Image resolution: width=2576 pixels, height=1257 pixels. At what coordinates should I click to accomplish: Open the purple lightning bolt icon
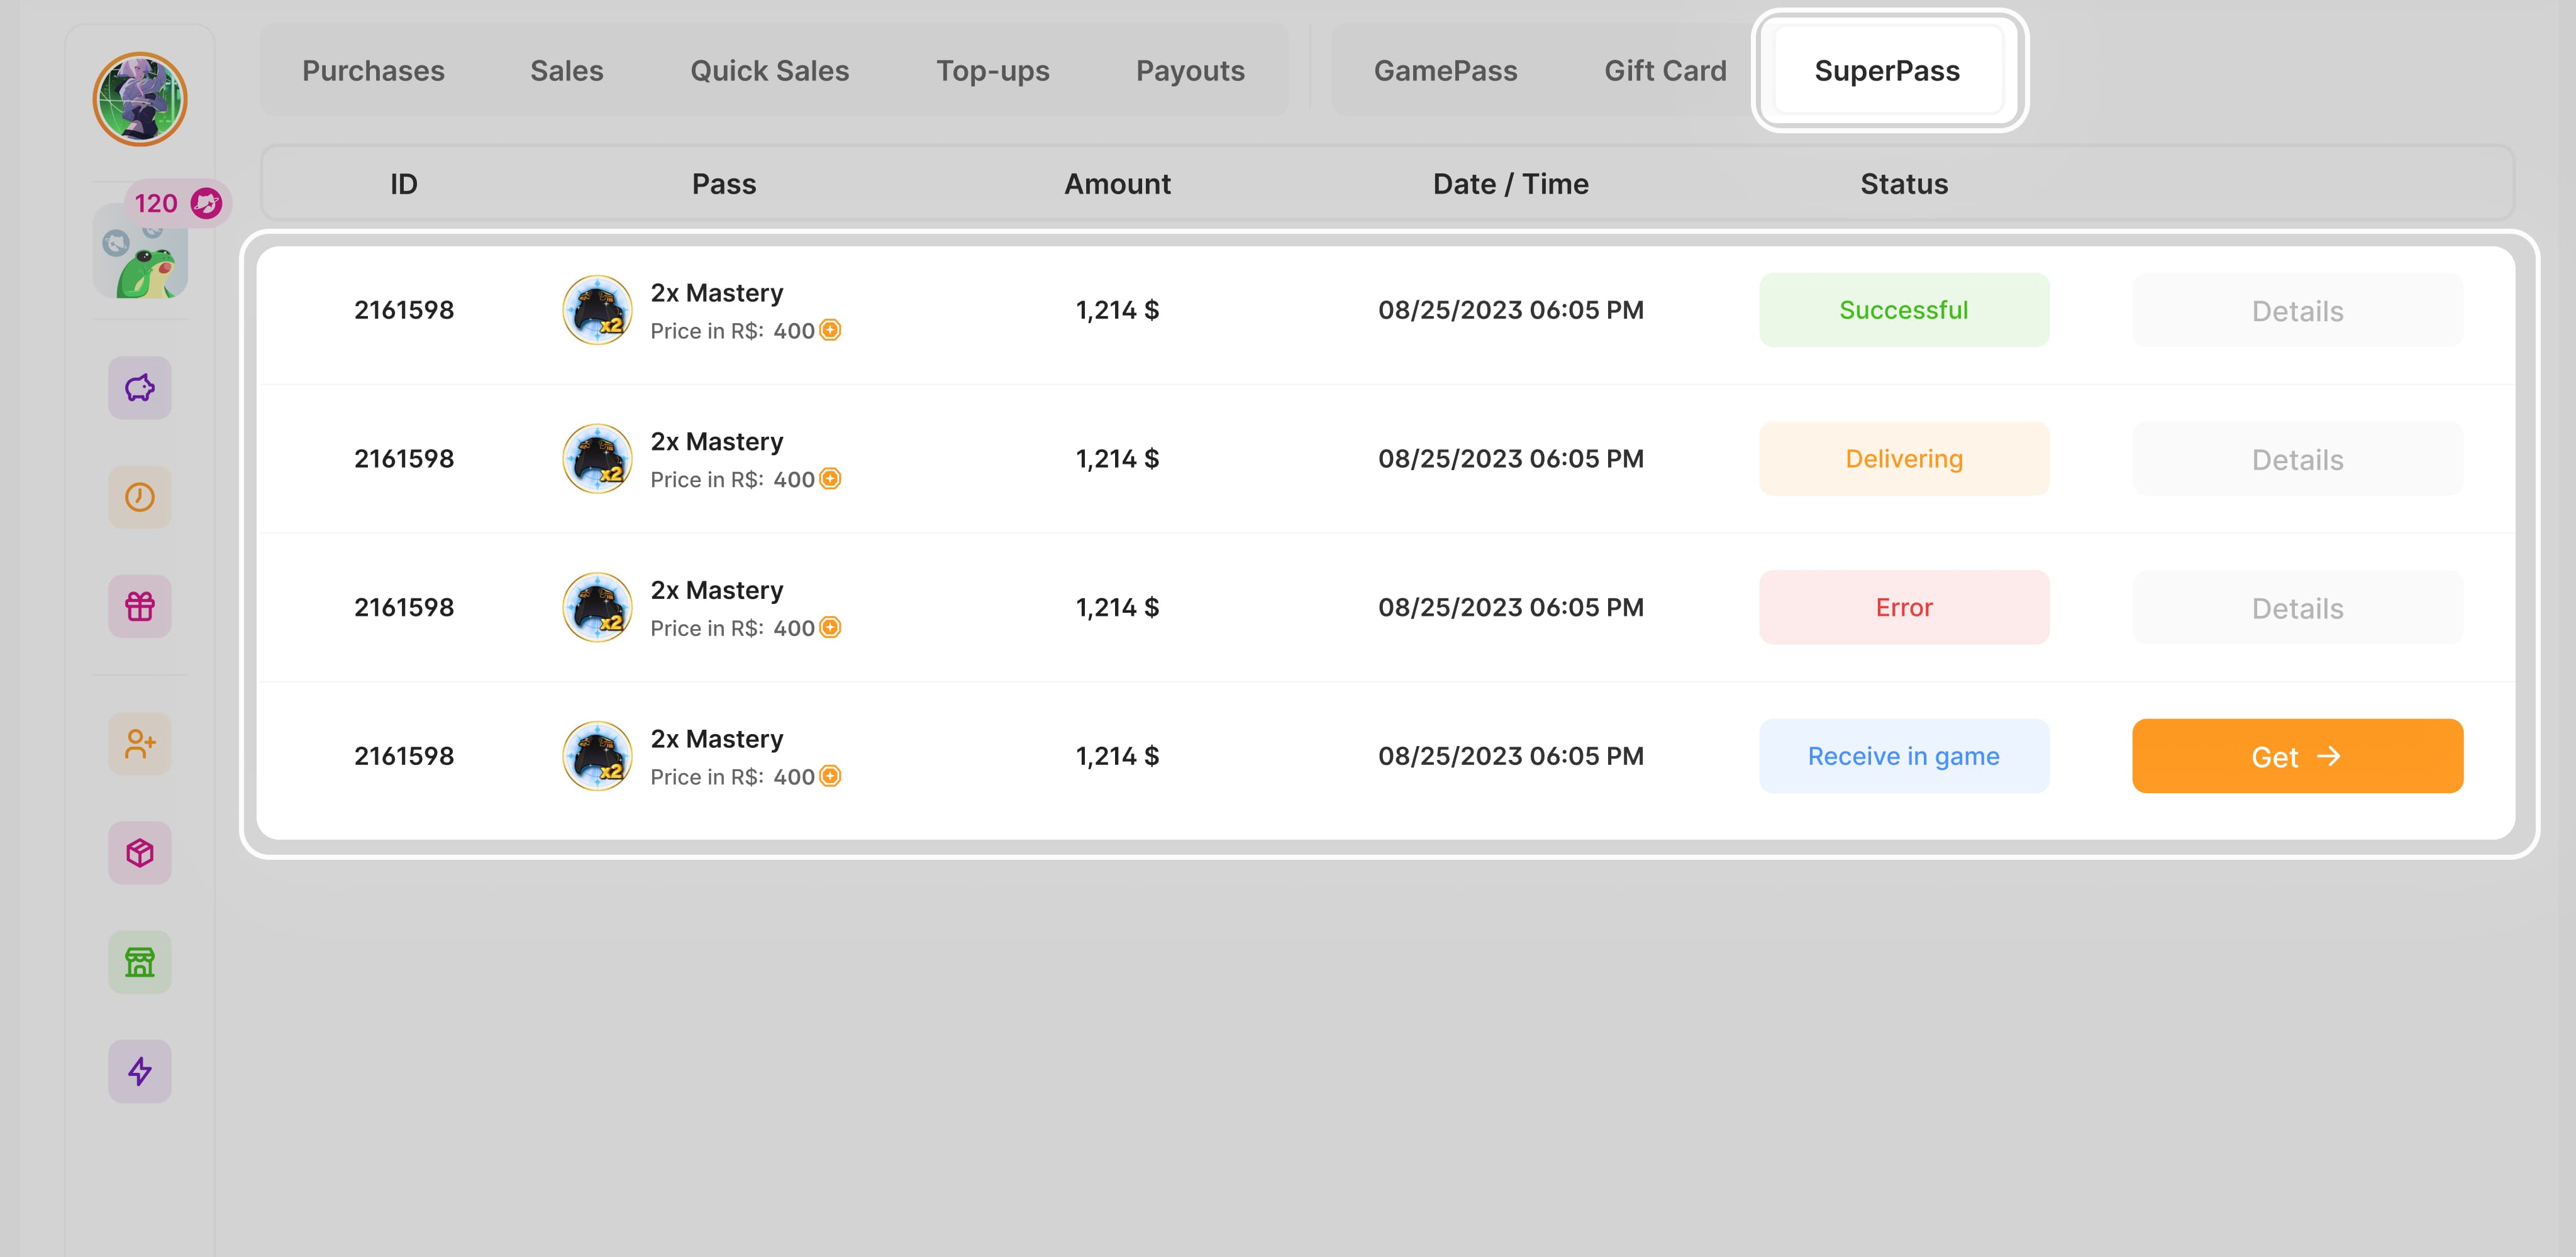[x=140, y=1071]
